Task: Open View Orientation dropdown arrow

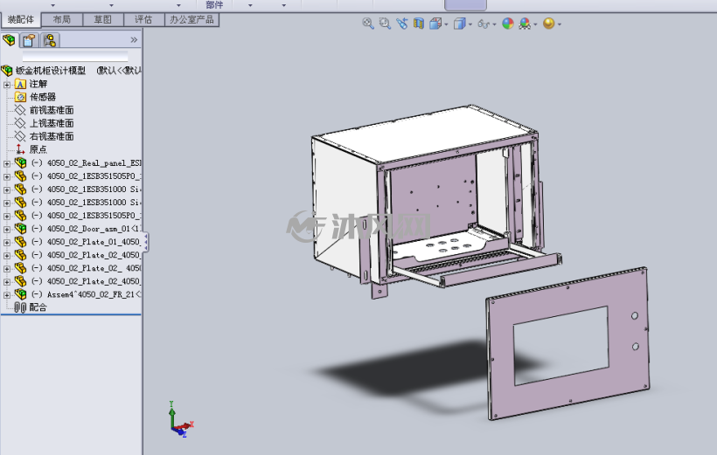Action: [x=446, y=24]
